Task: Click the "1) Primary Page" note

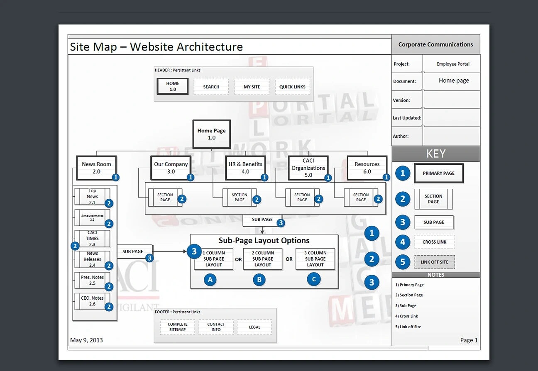Action: 410,285
